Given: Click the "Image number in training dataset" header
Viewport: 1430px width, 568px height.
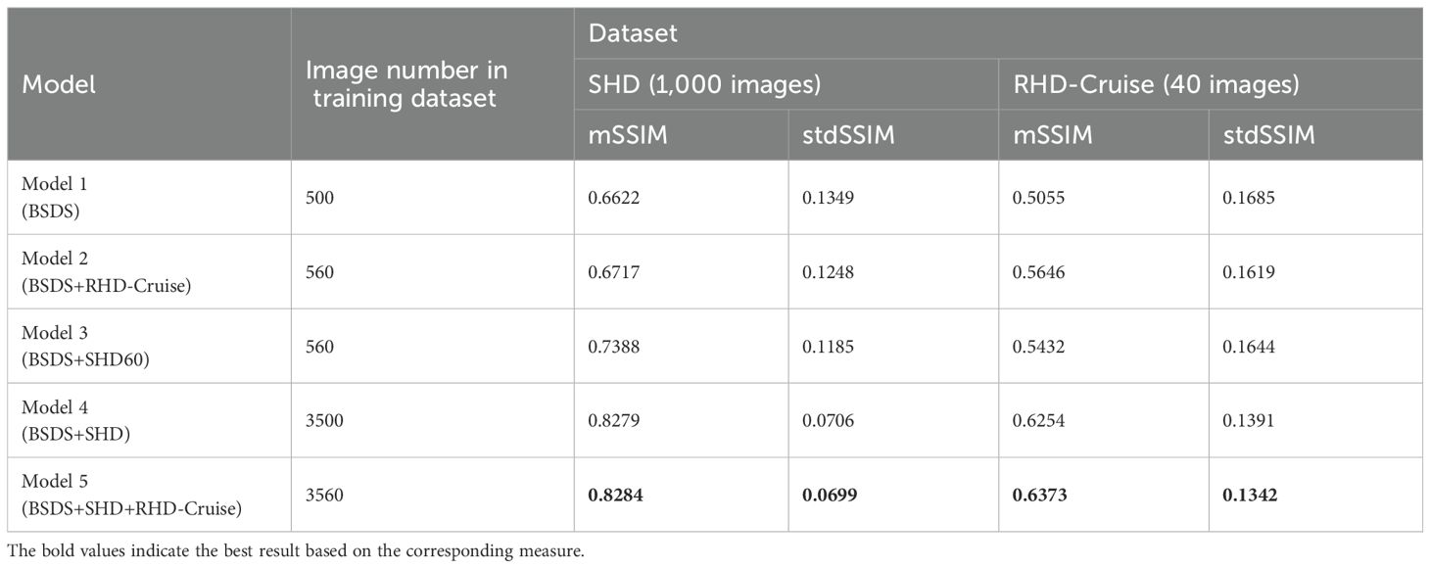Looking at the screenshot, I should point(406,85).
